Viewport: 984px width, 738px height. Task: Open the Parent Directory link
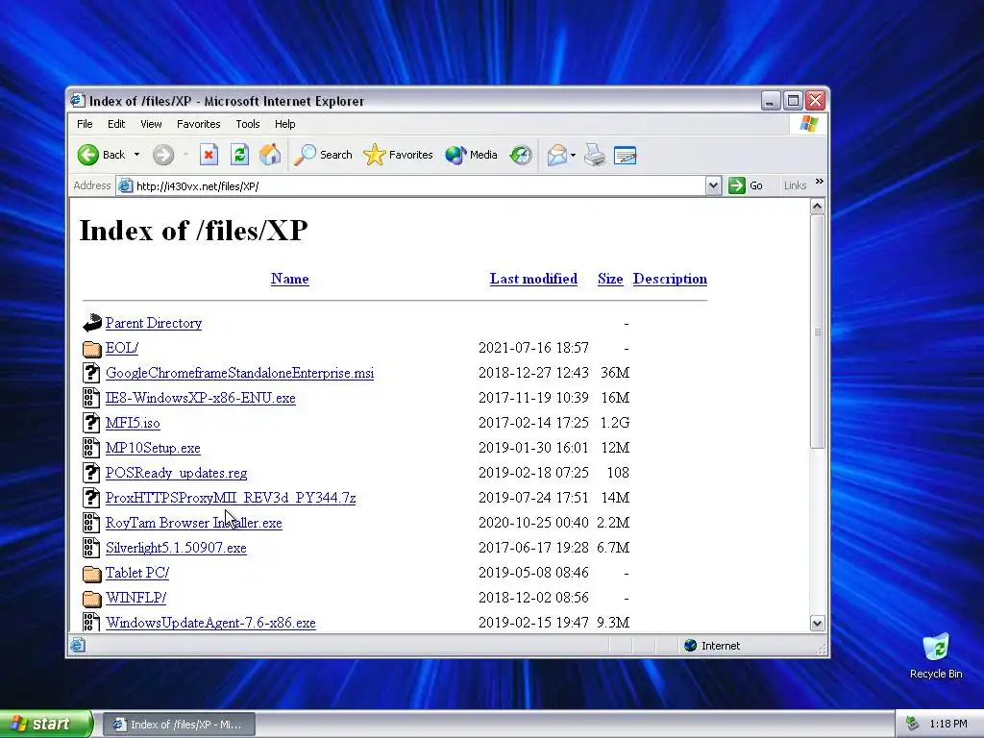pos(154,323)
